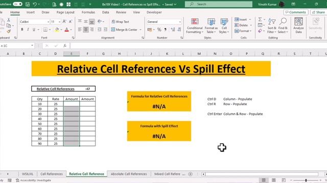
Task: Click Decrease Decimal icon
Action: [179, 29]
